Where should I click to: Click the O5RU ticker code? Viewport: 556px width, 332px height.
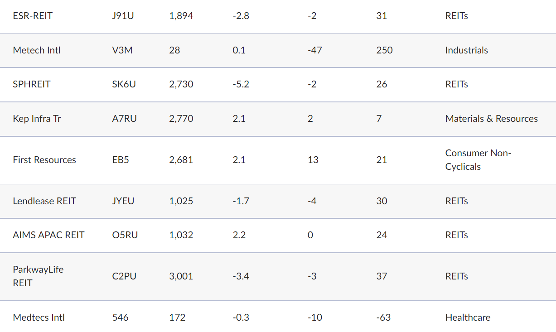coord(125,235)
